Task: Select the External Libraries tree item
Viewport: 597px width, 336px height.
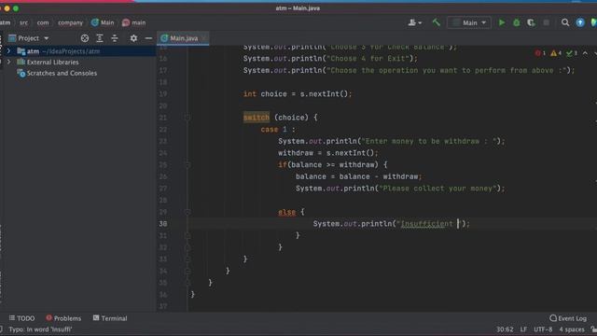Action: click(x=52, y=63)
